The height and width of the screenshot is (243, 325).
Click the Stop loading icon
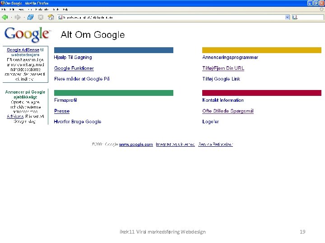click(41, 18)
